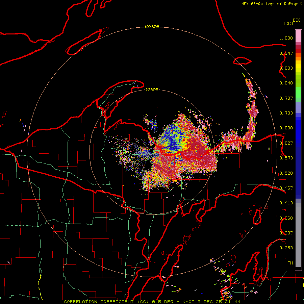This screenshot has height=304, width=304.
Task: Click the TH threshold label in legend
Action: [x=290, y=263]
